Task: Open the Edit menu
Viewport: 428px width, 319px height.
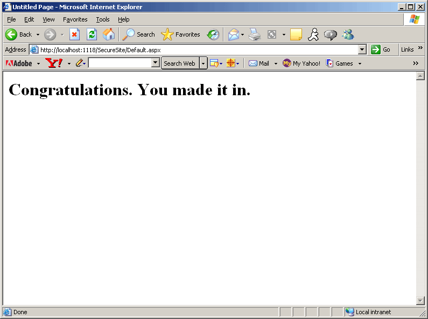Action: (x=29, y=19)
